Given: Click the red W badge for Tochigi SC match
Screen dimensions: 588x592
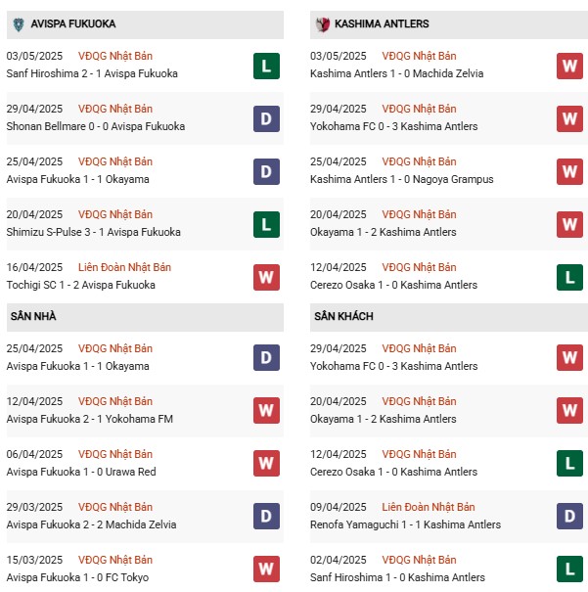Looking at the screenshot, I should coord(266,278).
